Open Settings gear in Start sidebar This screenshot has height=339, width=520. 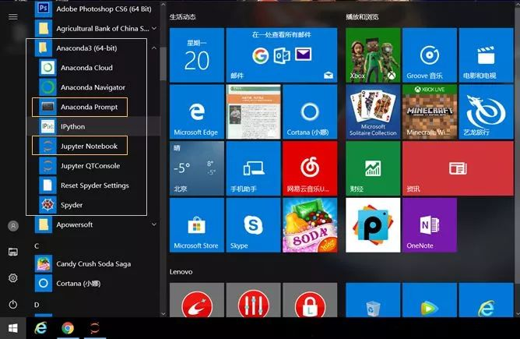(13, 278)
